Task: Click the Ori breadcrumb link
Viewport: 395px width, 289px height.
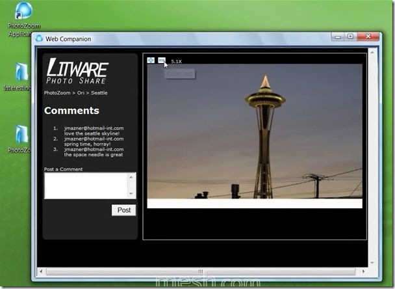Action: pos(81,93)
